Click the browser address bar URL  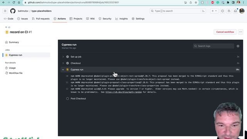pos(73,2)
